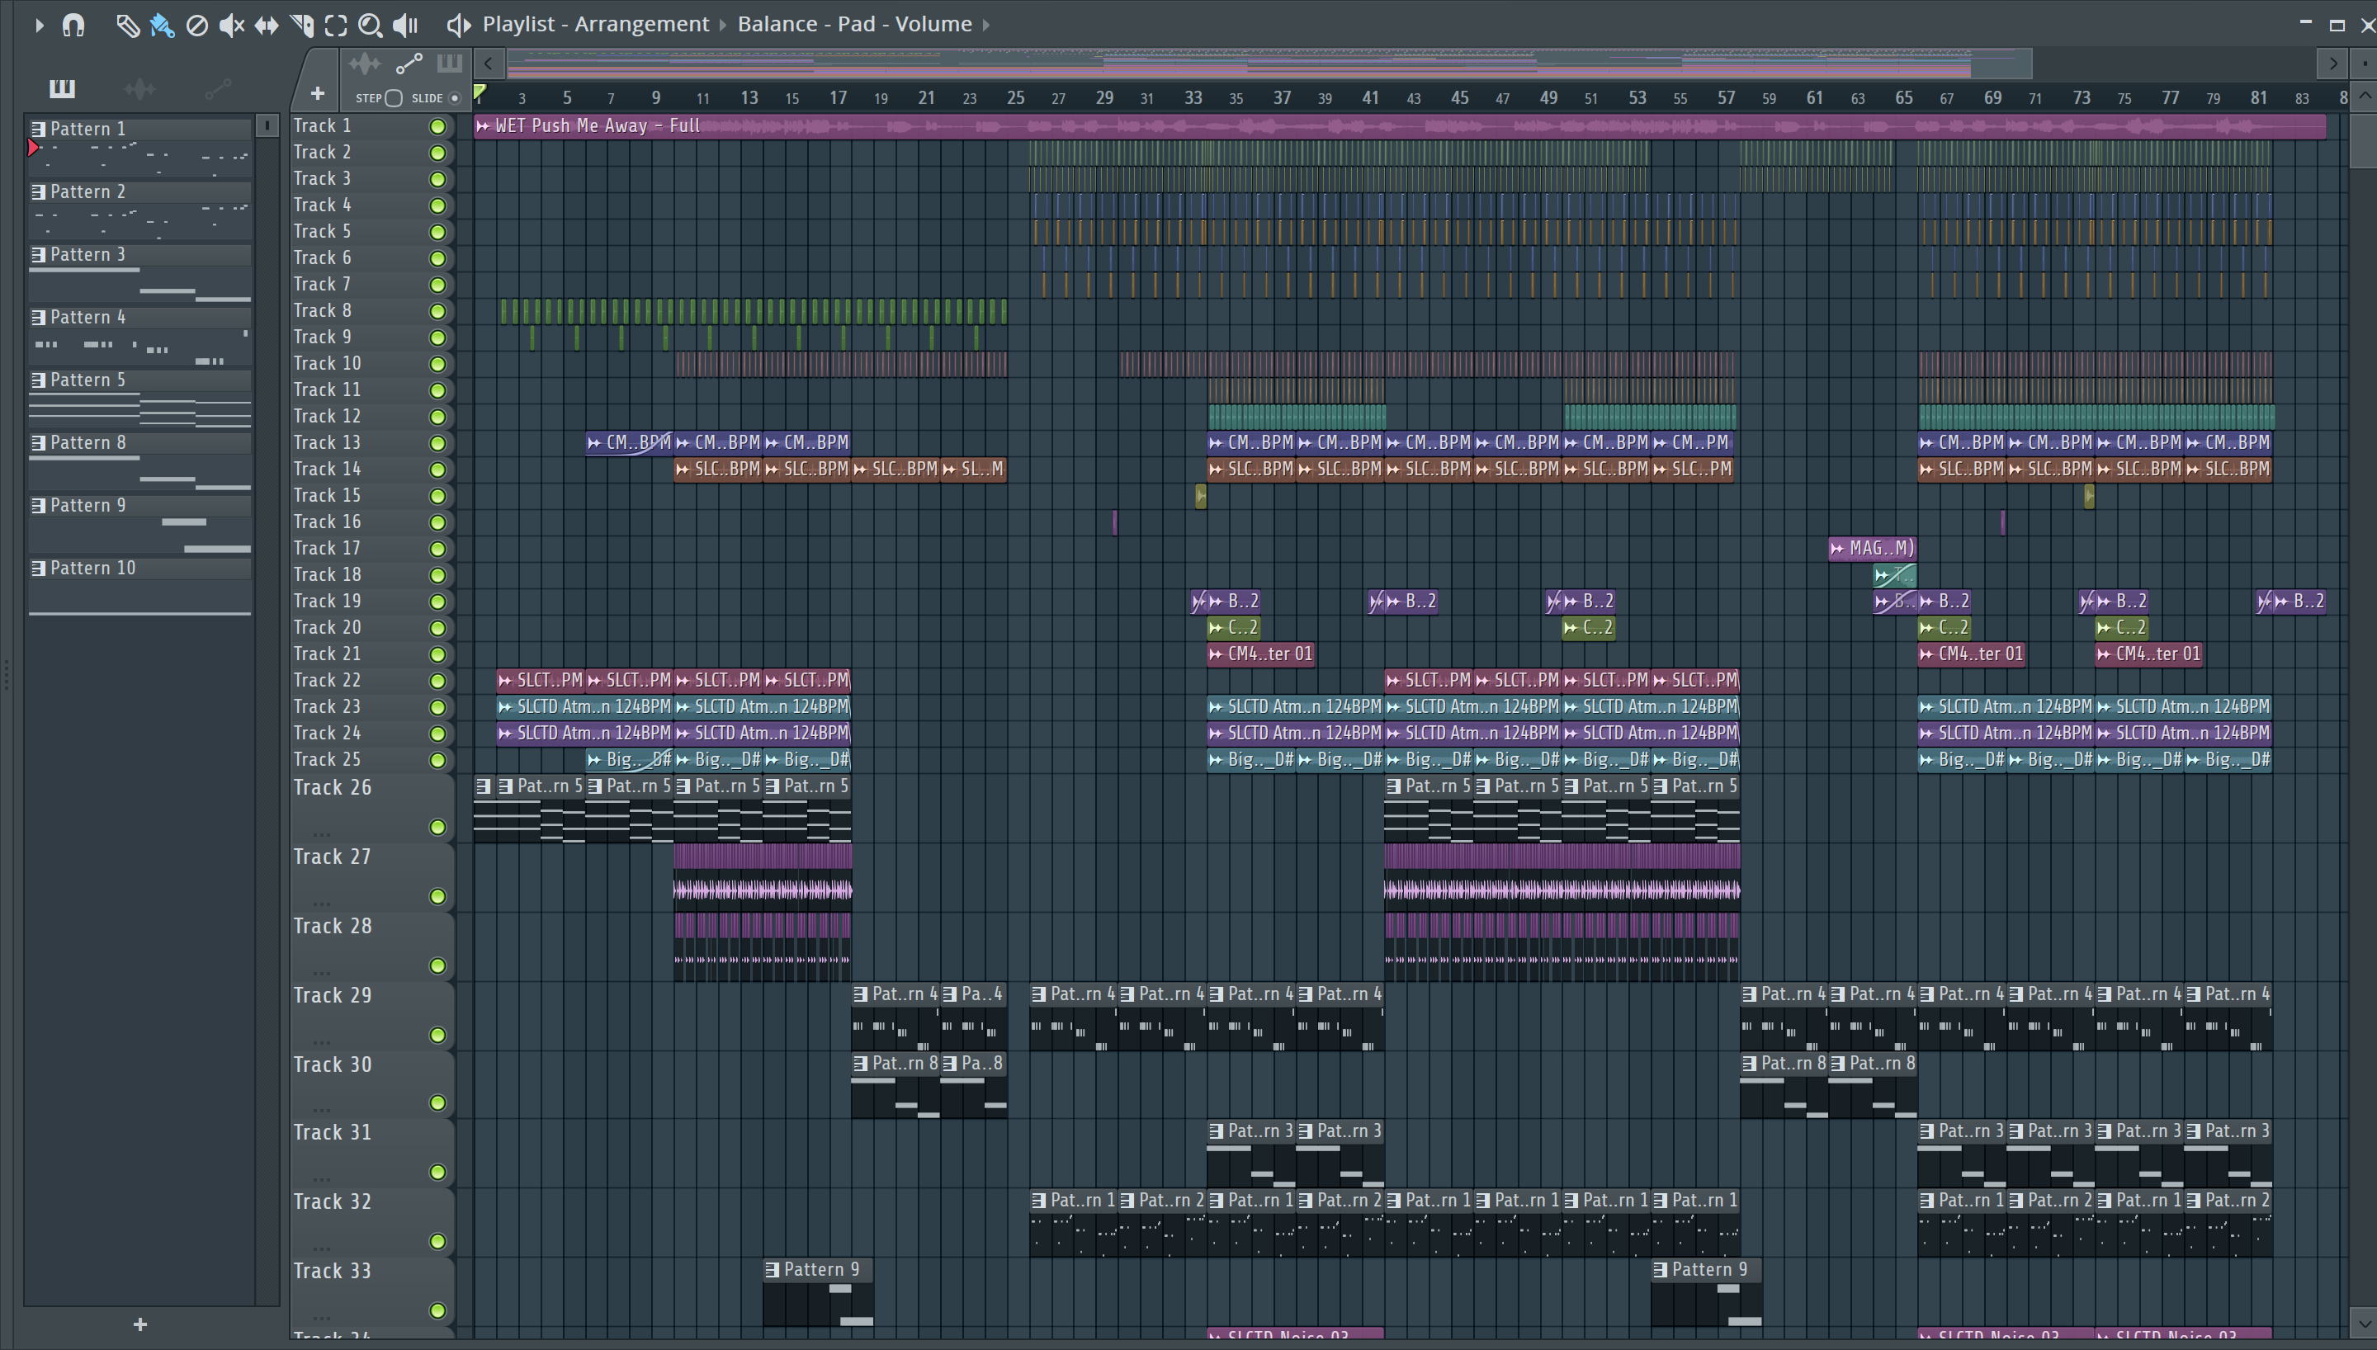Click Track 33 header label
The height and width of the screenshot is (1350, 2377).
click(333, 1270)
